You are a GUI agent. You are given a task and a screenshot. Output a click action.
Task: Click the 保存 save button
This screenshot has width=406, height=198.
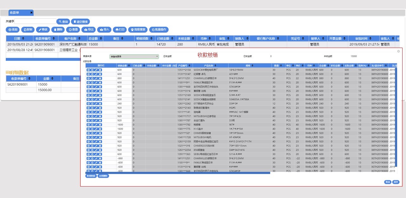pos(396,182)
